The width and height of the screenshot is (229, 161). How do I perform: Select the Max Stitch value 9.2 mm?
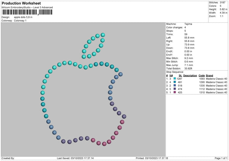click(189, 58)
